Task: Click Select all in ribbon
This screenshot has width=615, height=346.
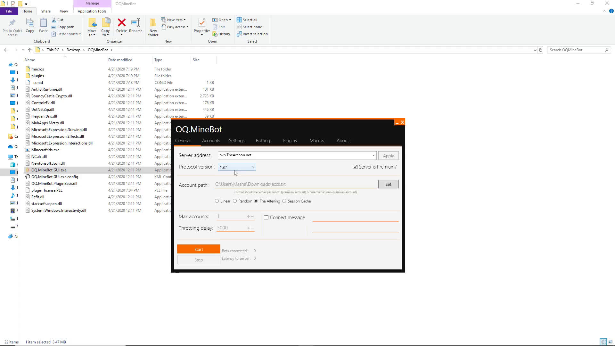Action: pos(247,20)
